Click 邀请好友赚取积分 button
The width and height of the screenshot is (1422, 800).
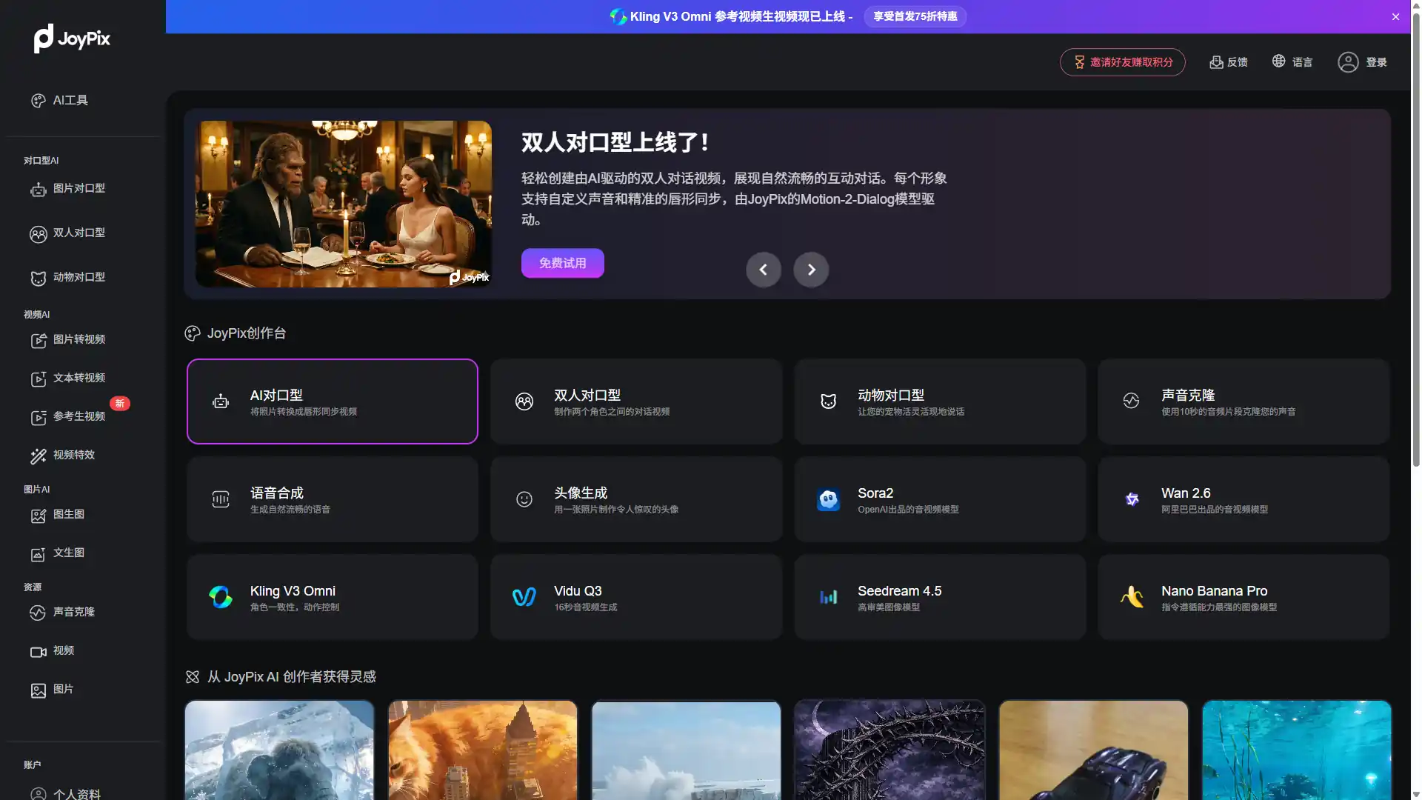pyautogui.click(x=1122, y=62)
